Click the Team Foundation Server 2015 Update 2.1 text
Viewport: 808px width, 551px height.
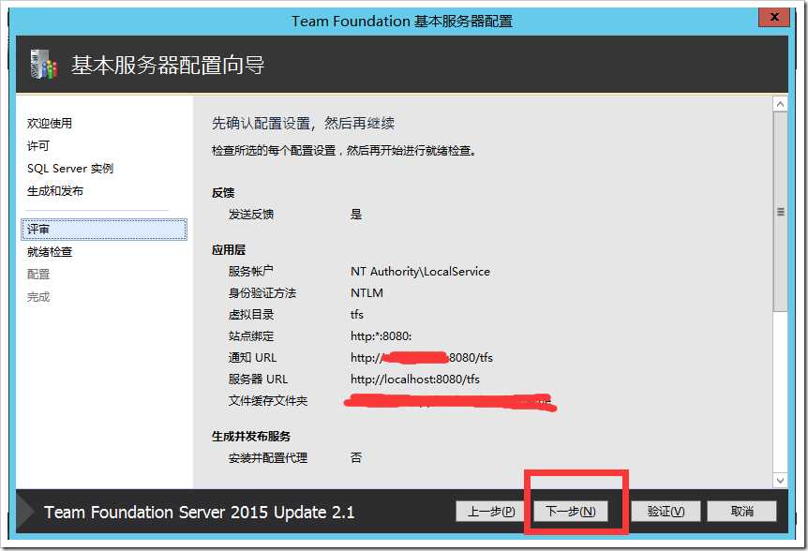[x=200, y=513]
